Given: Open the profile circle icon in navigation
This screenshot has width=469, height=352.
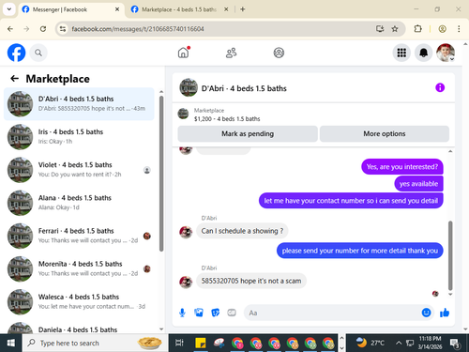Looking at the screenshot, I should [x=279, y=53].
